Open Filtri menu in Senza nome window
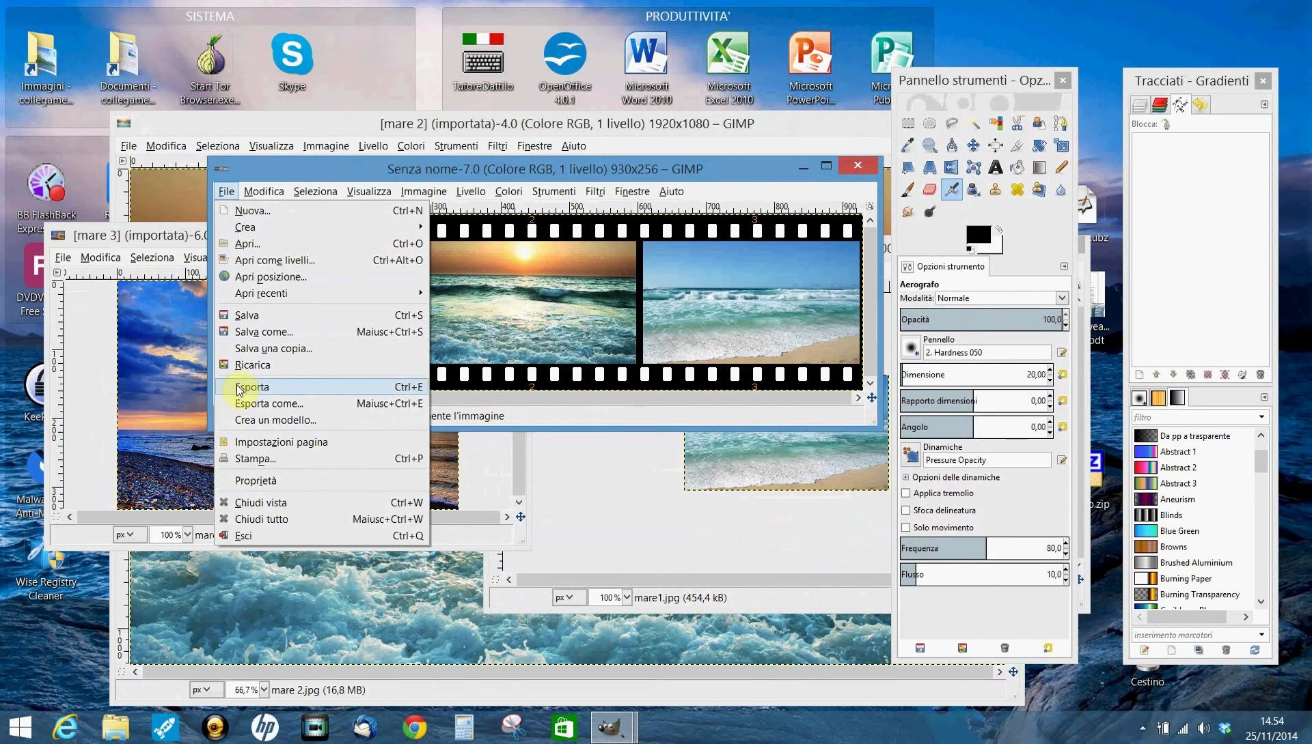 595,192
